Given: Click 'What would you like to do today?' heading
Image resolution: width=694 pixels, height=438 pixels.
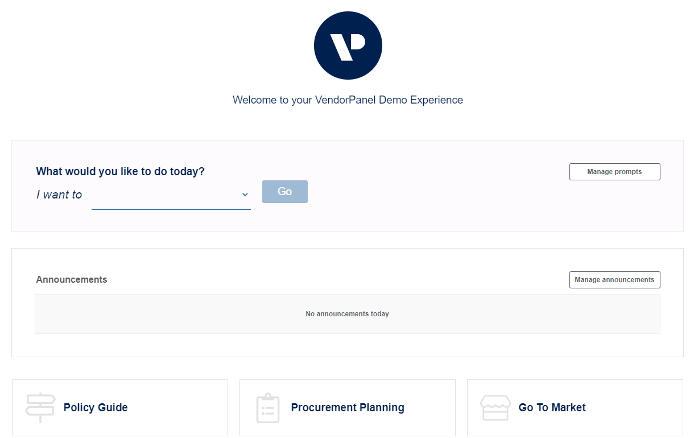Looking at the screenshot, I should tap(120, 171).
